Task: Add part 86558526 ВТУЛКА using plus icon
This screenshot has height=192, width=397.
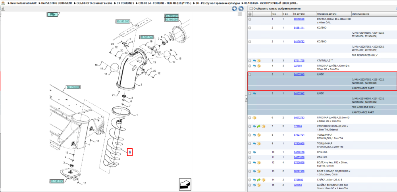Action: click(250, 19)
